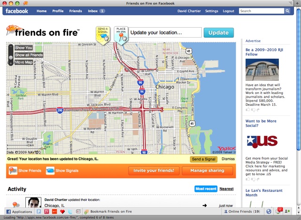This screenshot has width=301, height=220.
Task: Click the map zoom out minus button
Action: point(11,47)
